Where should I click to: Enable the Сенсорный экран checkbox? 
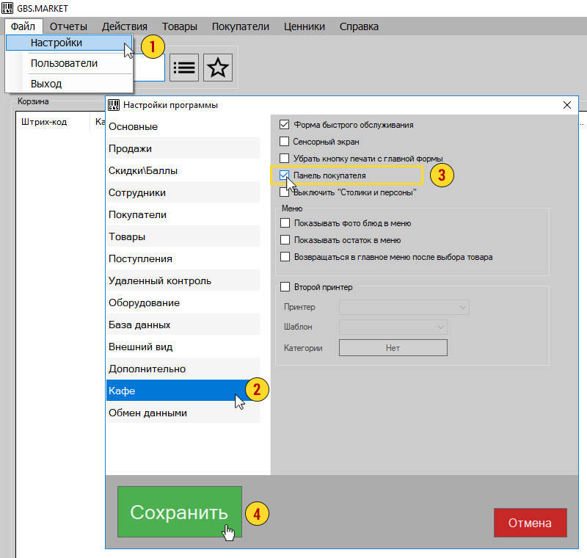tap(284, 142)
